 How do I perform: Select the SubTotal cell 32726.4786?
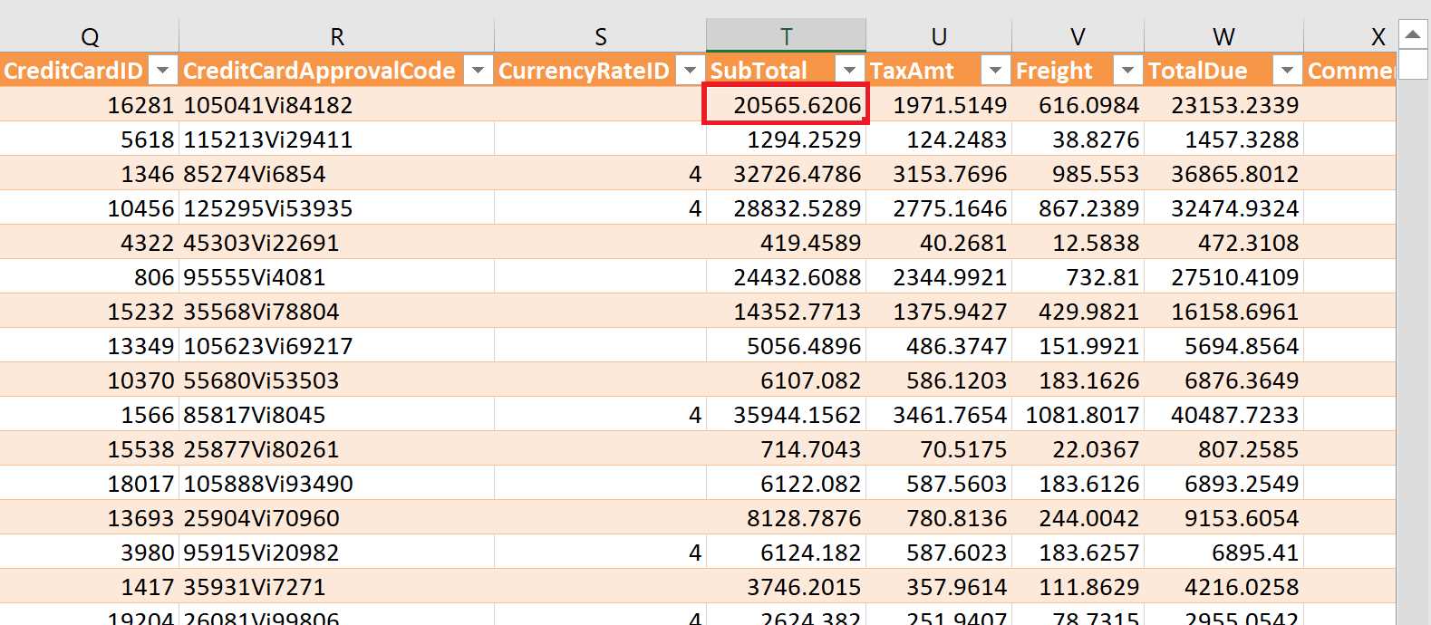787,173
